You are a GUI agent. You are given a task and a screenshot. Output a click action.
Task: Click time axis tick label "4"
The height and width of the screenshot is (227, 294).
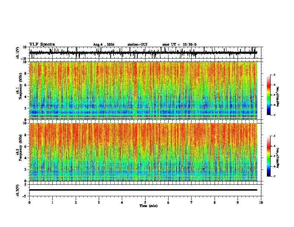pos(122,203)
